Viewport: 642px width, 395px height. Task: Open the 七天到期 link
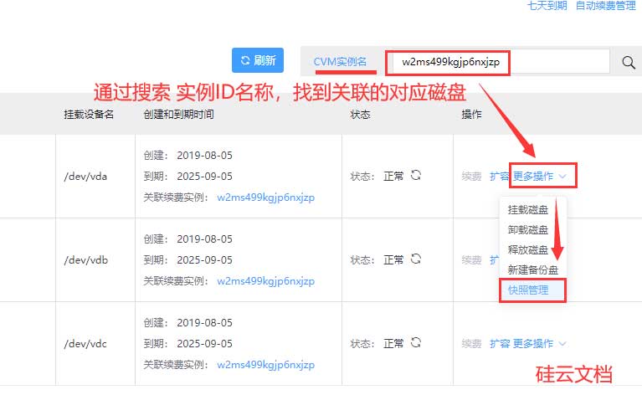(547, 5)
